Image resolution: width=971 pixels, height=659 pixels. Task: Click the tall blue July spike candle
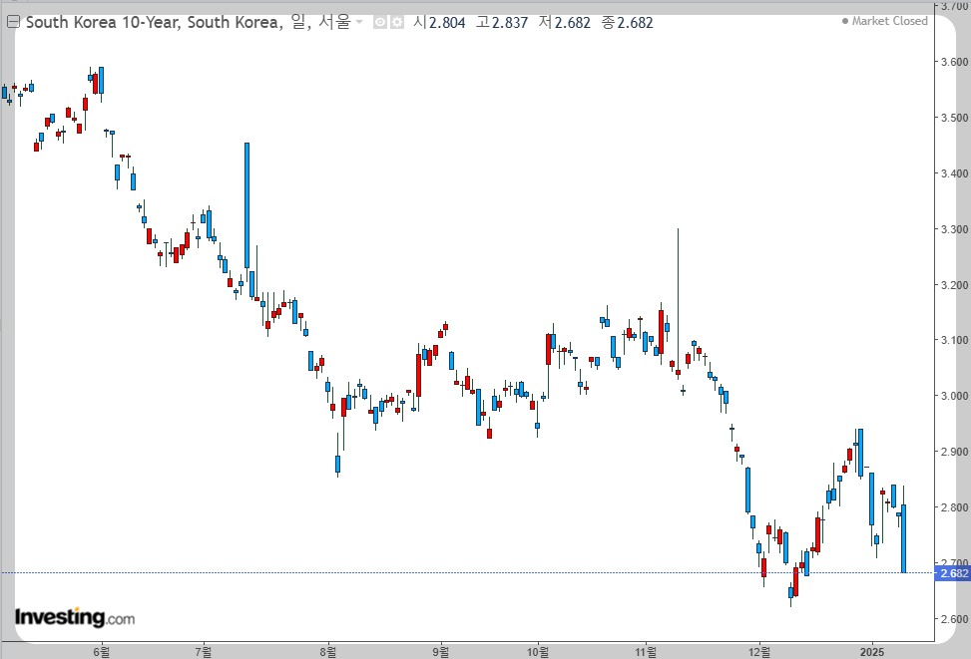point(247,205)
